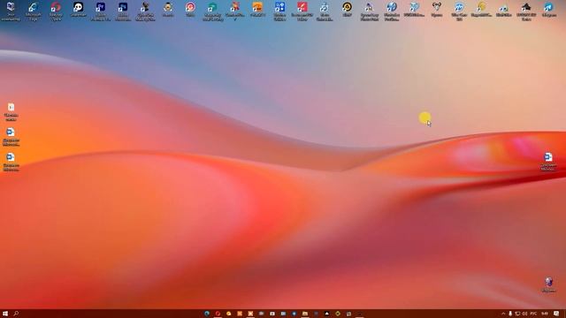Select the Word document at desktop right edge
566x318 pixels.
click(548, 161)
